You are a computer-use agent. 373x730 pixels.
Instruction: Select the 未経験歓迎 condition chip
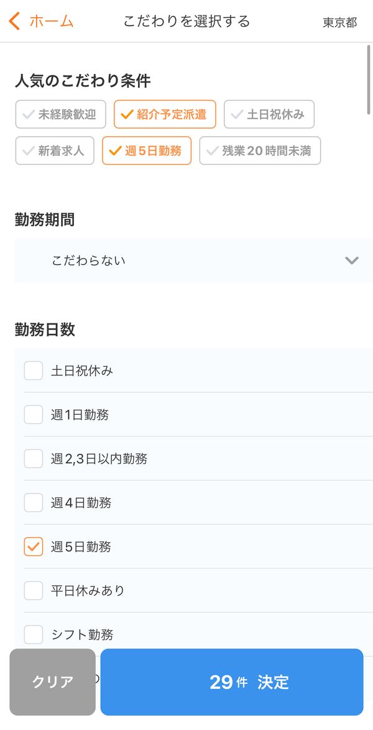[60, 114]
